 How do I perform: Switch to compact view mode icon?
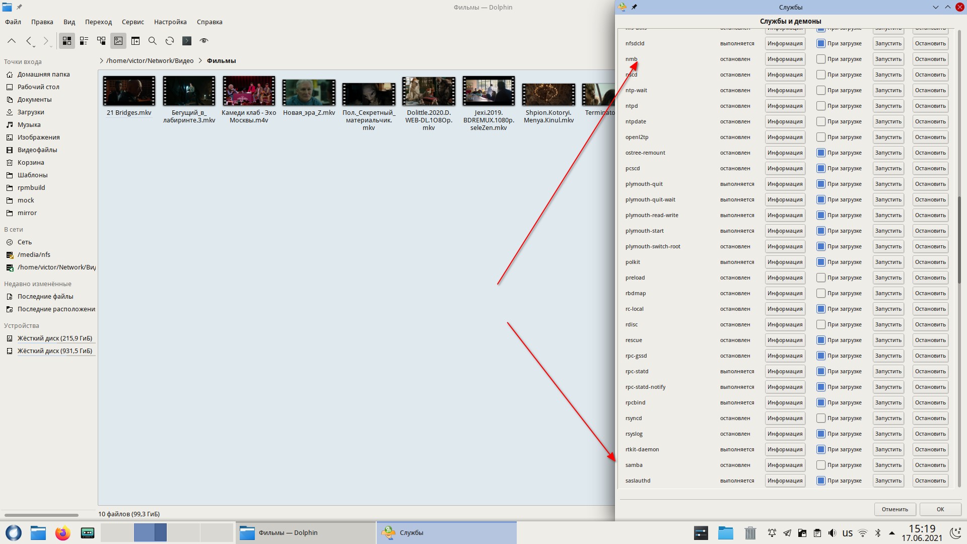(x=84, y=41)
